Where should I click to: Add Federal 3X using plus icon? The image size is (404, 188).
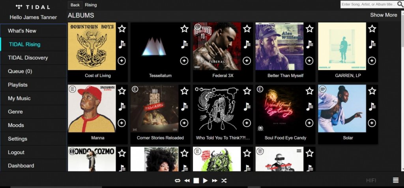247,61
